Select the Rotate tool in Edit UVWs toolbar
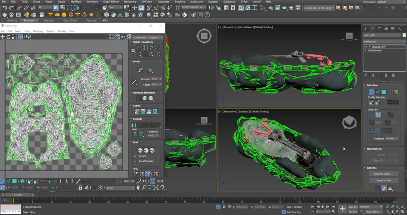Screen dimensions: 407x215 8,37
